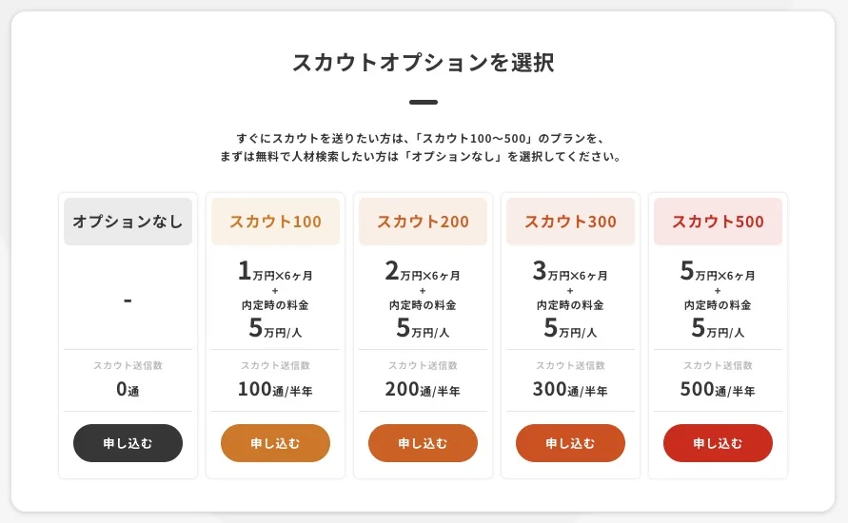Pick the スカウト300 plan header

coord(570,222)
